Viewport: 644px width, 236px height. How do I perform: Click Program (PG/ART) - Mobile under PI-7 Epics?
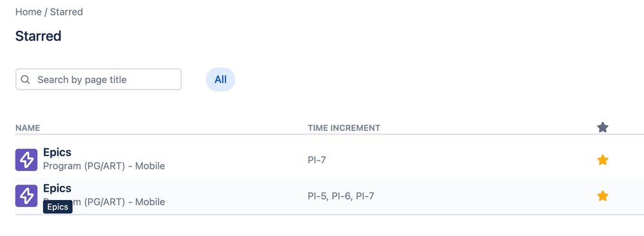(104, 166)
